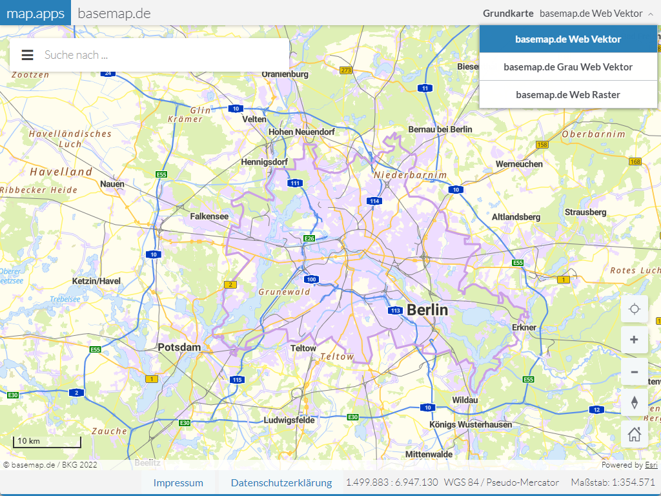The image size is (661, 496).
Task: Click the Hennigsdorf town label
Action: (x=264, y=162)
